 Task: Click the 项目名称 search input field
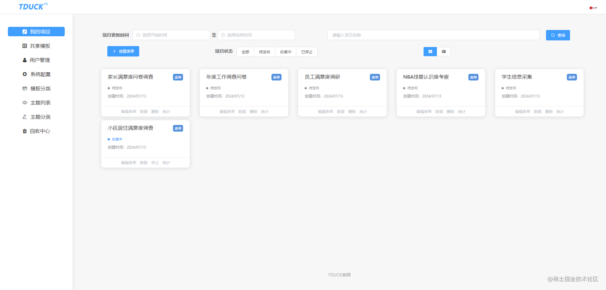pos(433,35)
